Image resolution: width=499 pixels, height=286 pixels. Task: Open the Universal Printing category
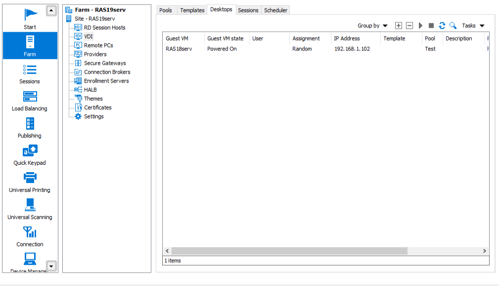click(30, 182)
